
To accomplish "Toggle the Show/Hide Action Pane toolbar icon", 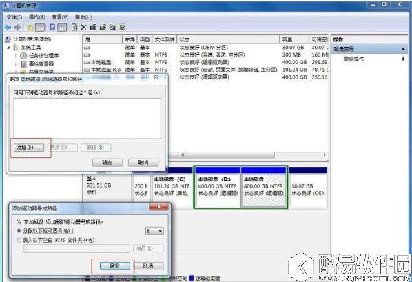I will pos(62,28).
